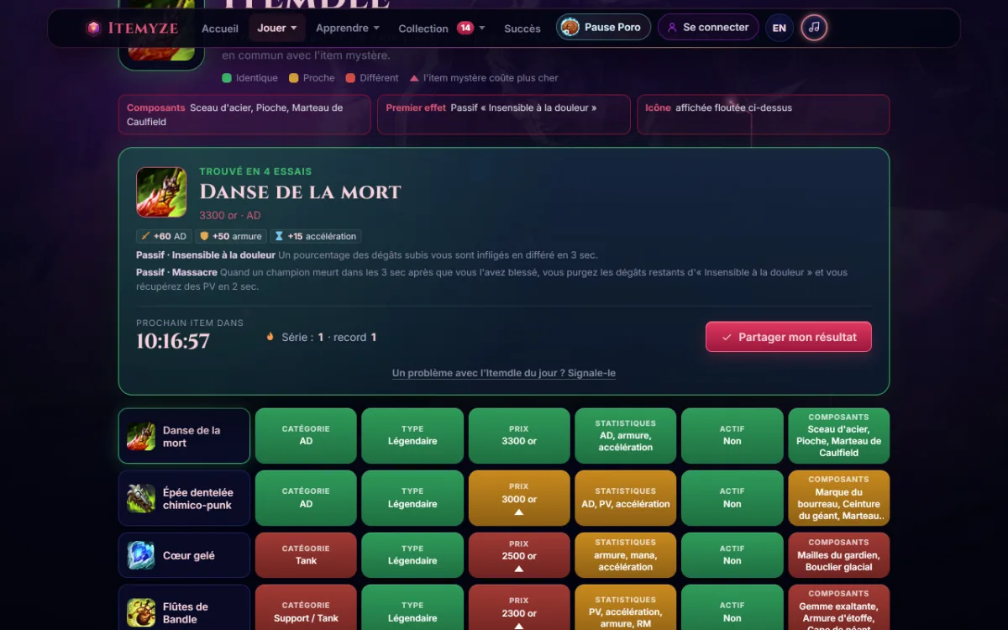The height and width of the screenshot is (630, 1008).
Task: Click the sword icon on +60 AD
Action: pyautogui.click(x=146, y=237)
